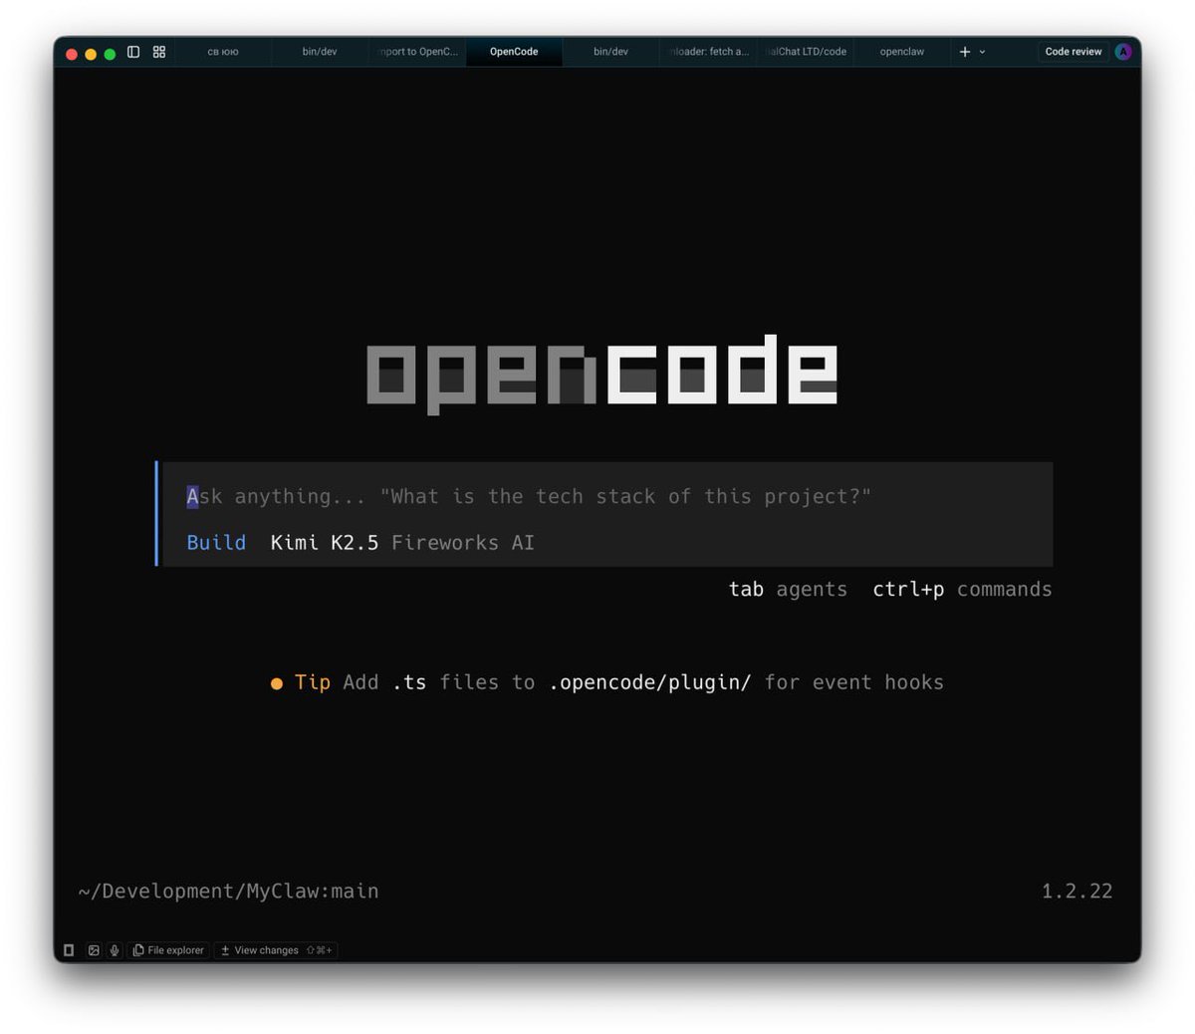Switch to the св юю tab
Image resolution: width=1195 pixels, height=1034 pixels.
click(x=223, y=52)
